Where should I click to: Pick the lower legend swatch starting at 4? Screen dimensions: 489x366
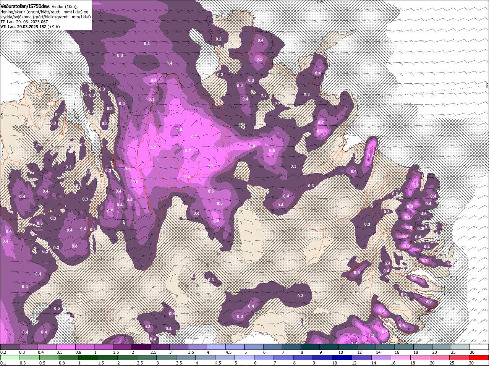[206, 358]
